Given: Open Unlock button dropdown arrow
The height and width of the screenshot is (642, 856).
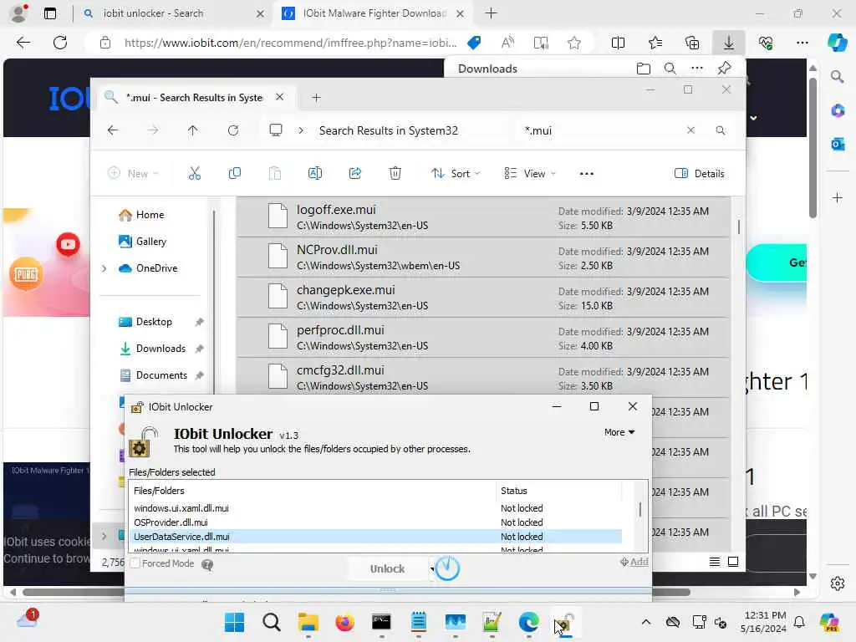Looking at the screenshot, I should pos(432,568).
